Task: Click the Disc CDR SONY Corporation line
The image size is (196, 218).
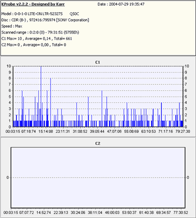Action: (x=45, y=20)
